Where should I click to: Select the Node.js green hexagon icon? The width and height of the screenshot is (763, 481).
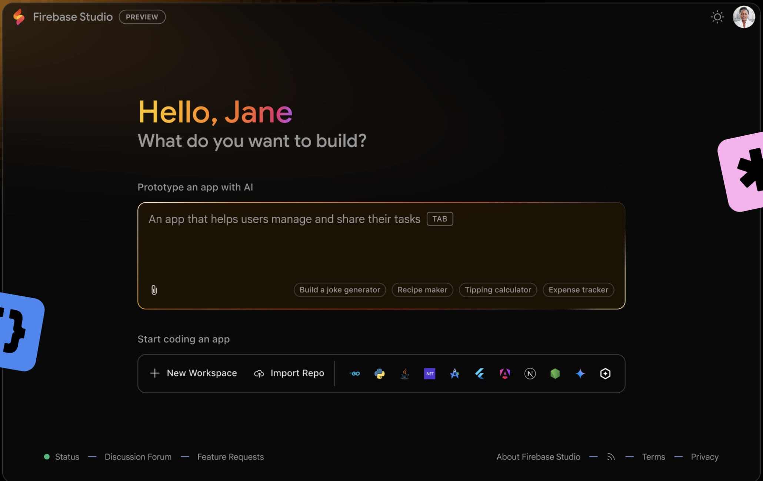click(x=555, y=374)
